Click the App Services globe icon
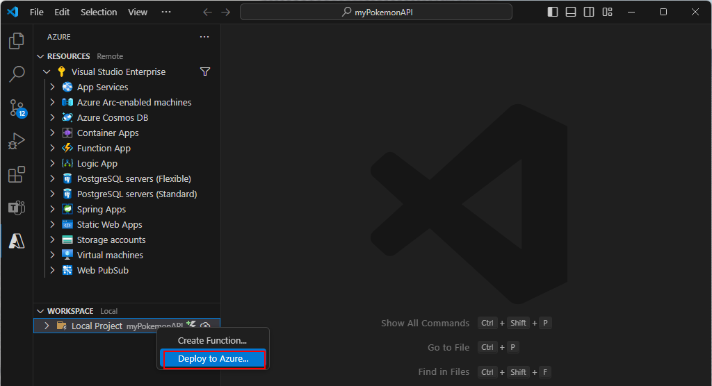The height and width of the screenshot is (386, 712). coord(67,87)
